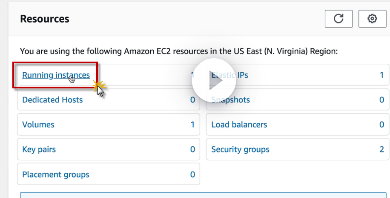
Task: Click the Dedicated Hosts count value
Action: tap(192, 100)
